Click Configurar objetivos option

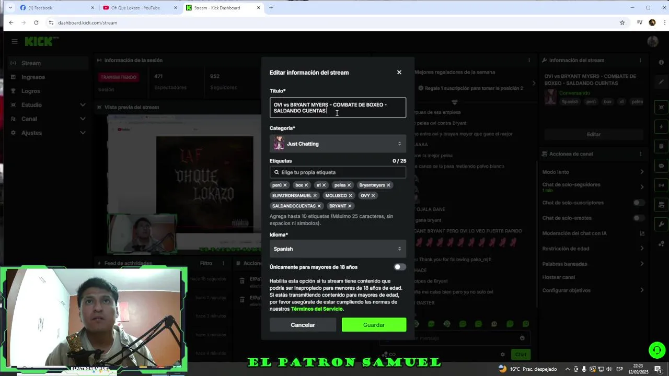(567, 290)
